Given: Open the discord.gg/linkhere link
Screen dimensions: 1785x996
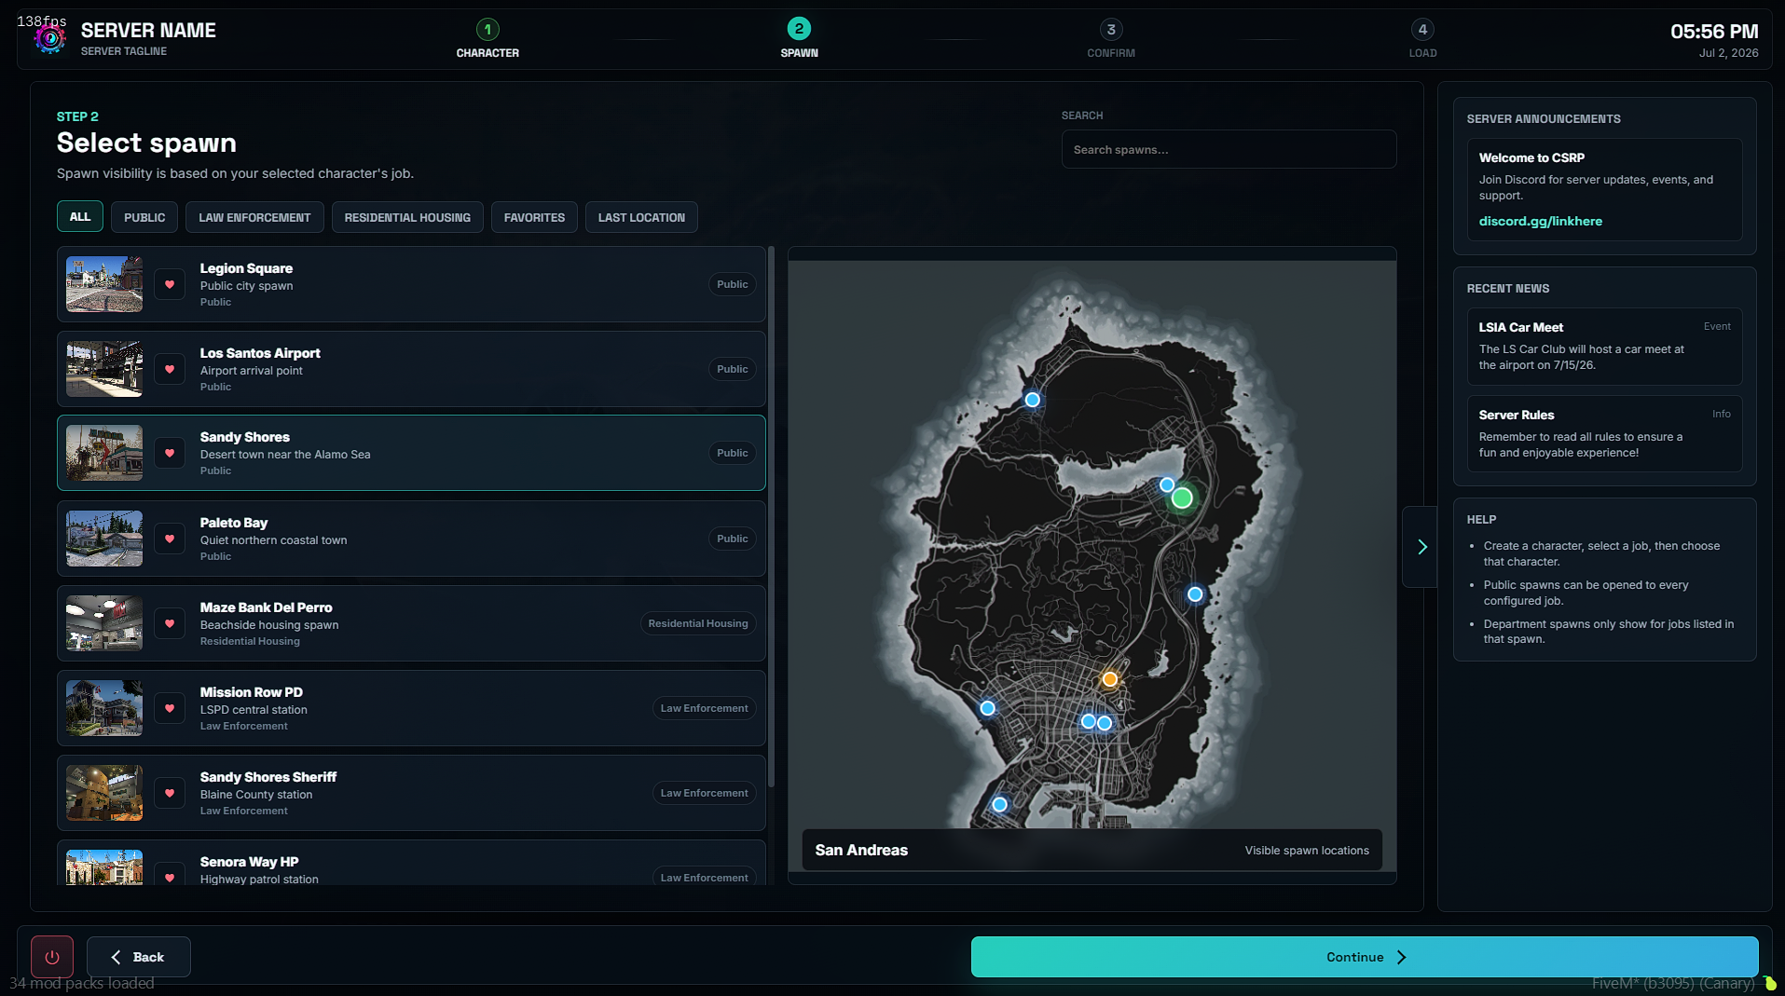Looking at the screenshot, I should (1540, 221).
